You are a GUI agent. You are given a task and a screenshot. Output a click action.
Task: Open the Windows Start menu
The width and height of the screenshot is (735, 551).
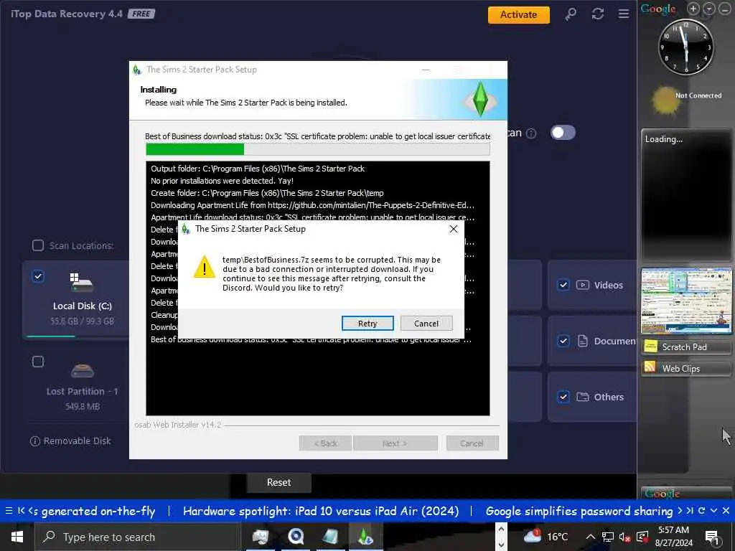coord(17,537)
